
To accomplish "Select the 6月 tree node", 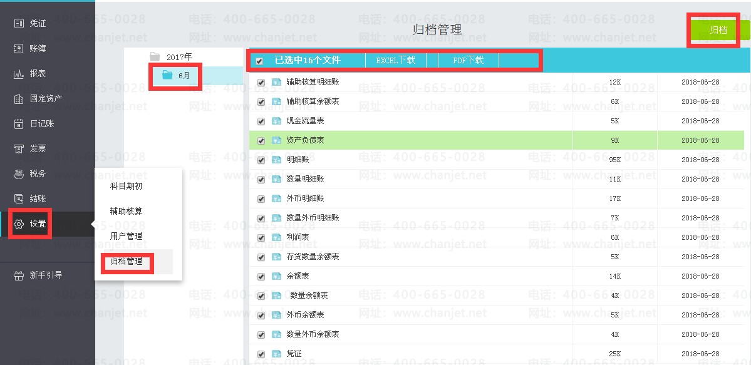I will [184, 75].
